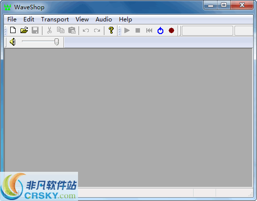Open the Transport menu
The width and height of the screenshot is (257, 201).
click(55, 19)
